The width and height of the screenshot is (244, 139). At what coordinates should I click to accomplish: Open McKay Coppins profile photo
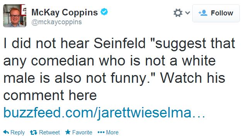pyautogui.click(x=15, y=16)
